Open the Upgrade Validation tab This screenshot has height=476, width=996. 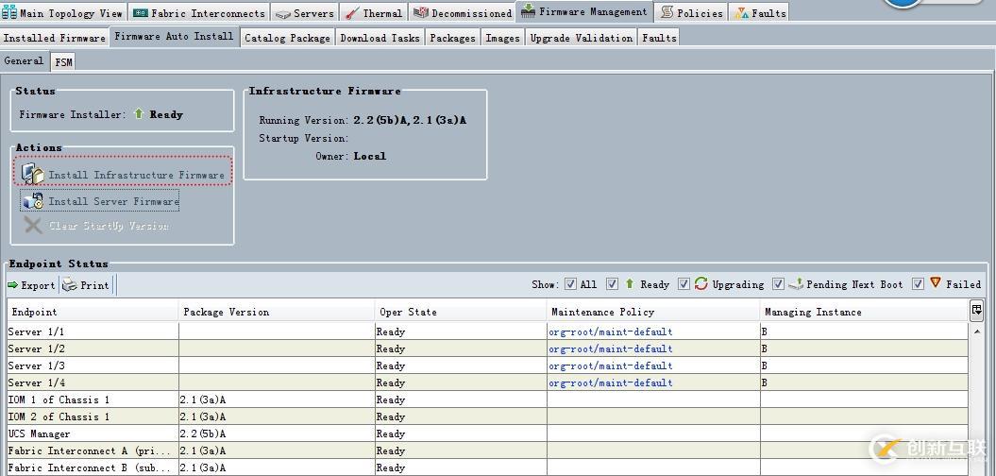click(581, 38)
